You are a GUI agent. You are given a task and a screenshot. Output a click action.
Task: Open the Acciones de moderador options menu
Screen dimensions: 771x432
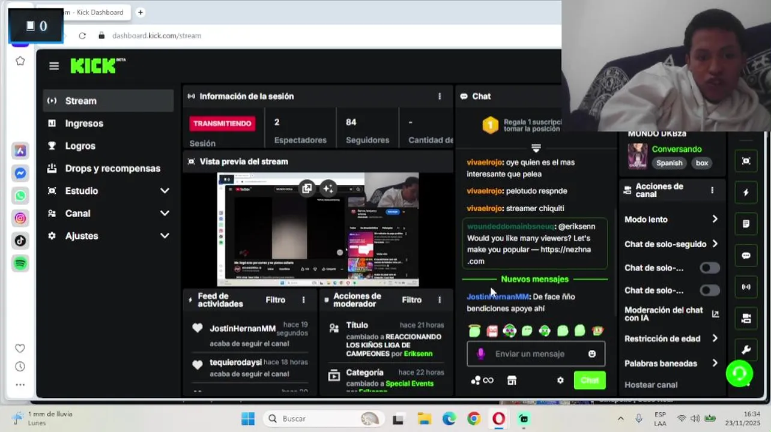[x=440, y=299]
